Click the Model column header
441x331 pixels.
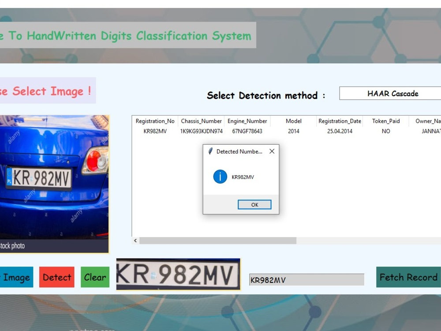click(294, 121)
